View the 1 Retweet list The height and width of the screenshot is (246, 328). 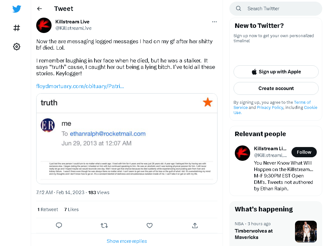[48, 209]
